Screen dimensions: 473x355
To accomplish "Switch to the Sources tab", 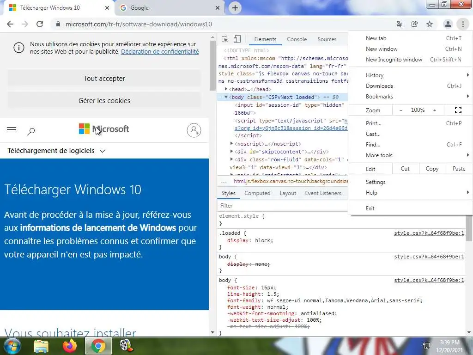I will tap(327, 39).
